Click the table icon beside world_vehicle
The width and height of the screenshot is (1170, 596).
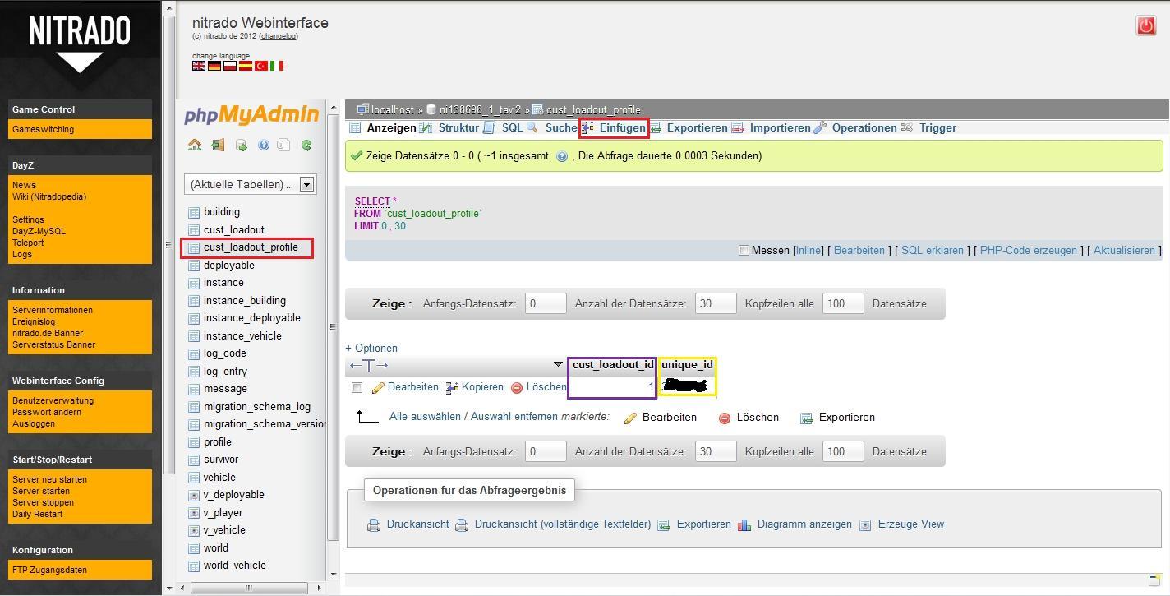pos(194,566)
